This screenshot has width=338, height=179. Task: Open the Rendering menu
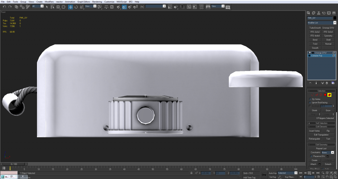pos(97,2)
